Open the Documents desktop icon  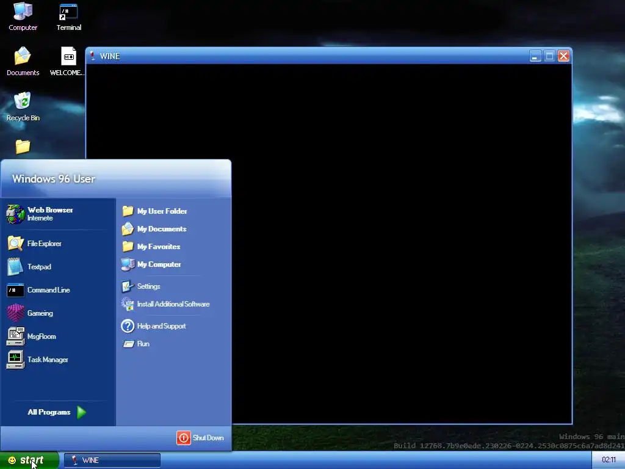pos(23,62)
